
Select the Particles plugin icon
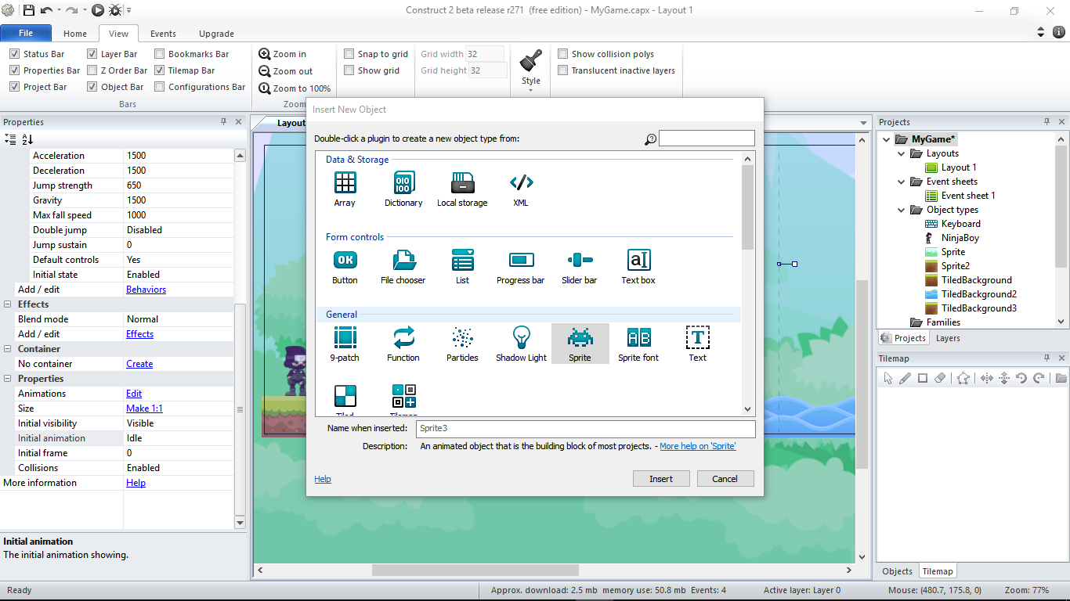coord(462,337)
